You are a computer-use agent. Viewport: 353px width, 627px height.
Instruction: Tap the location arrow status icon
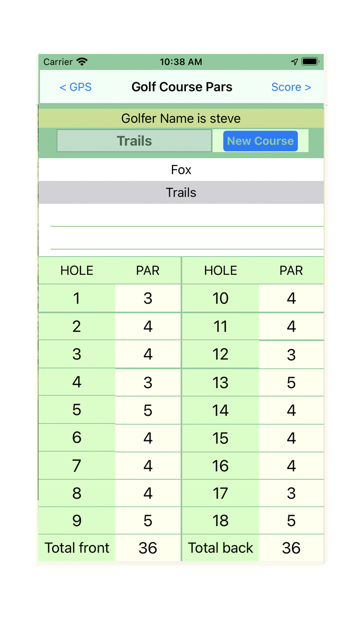(294, 62)
